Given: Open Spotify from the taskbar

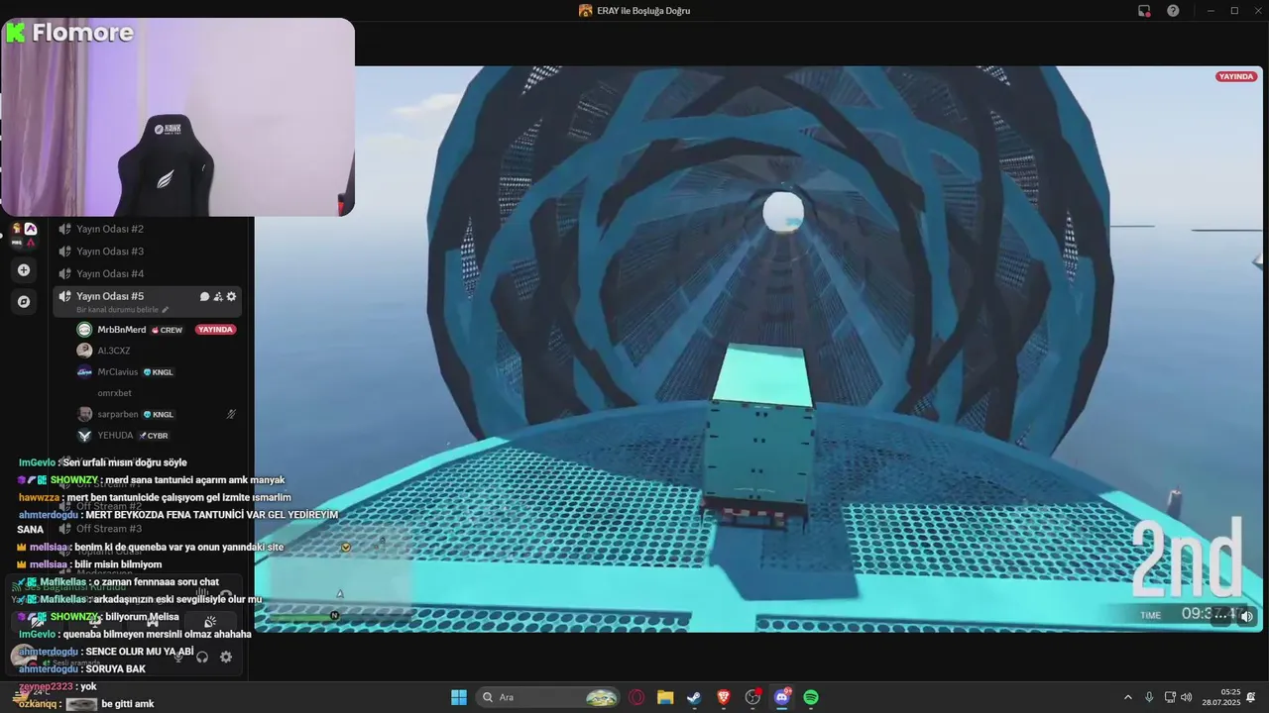Looking at the screenshot, I should coord(811,697).
